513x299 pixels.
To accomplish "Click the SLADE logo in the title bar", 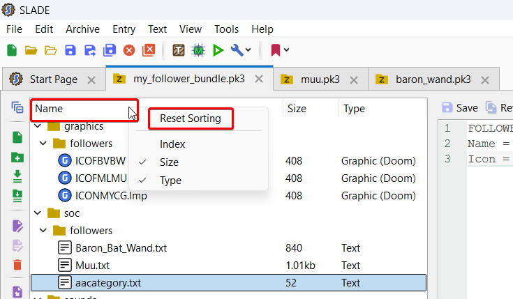I will (x=8, y=10).
